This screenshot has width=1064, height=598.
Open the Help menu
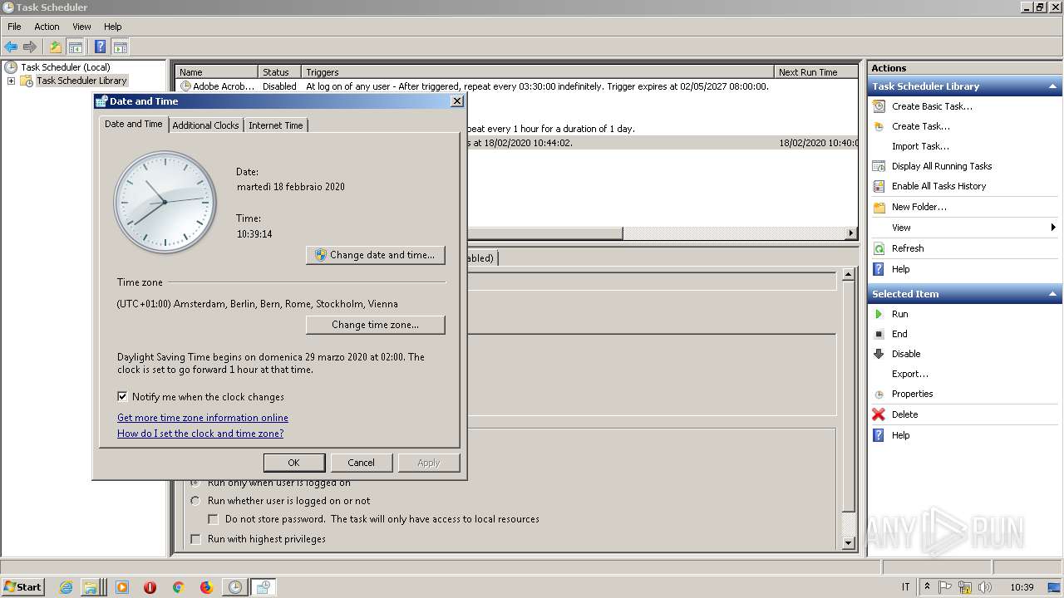[113, 27]
